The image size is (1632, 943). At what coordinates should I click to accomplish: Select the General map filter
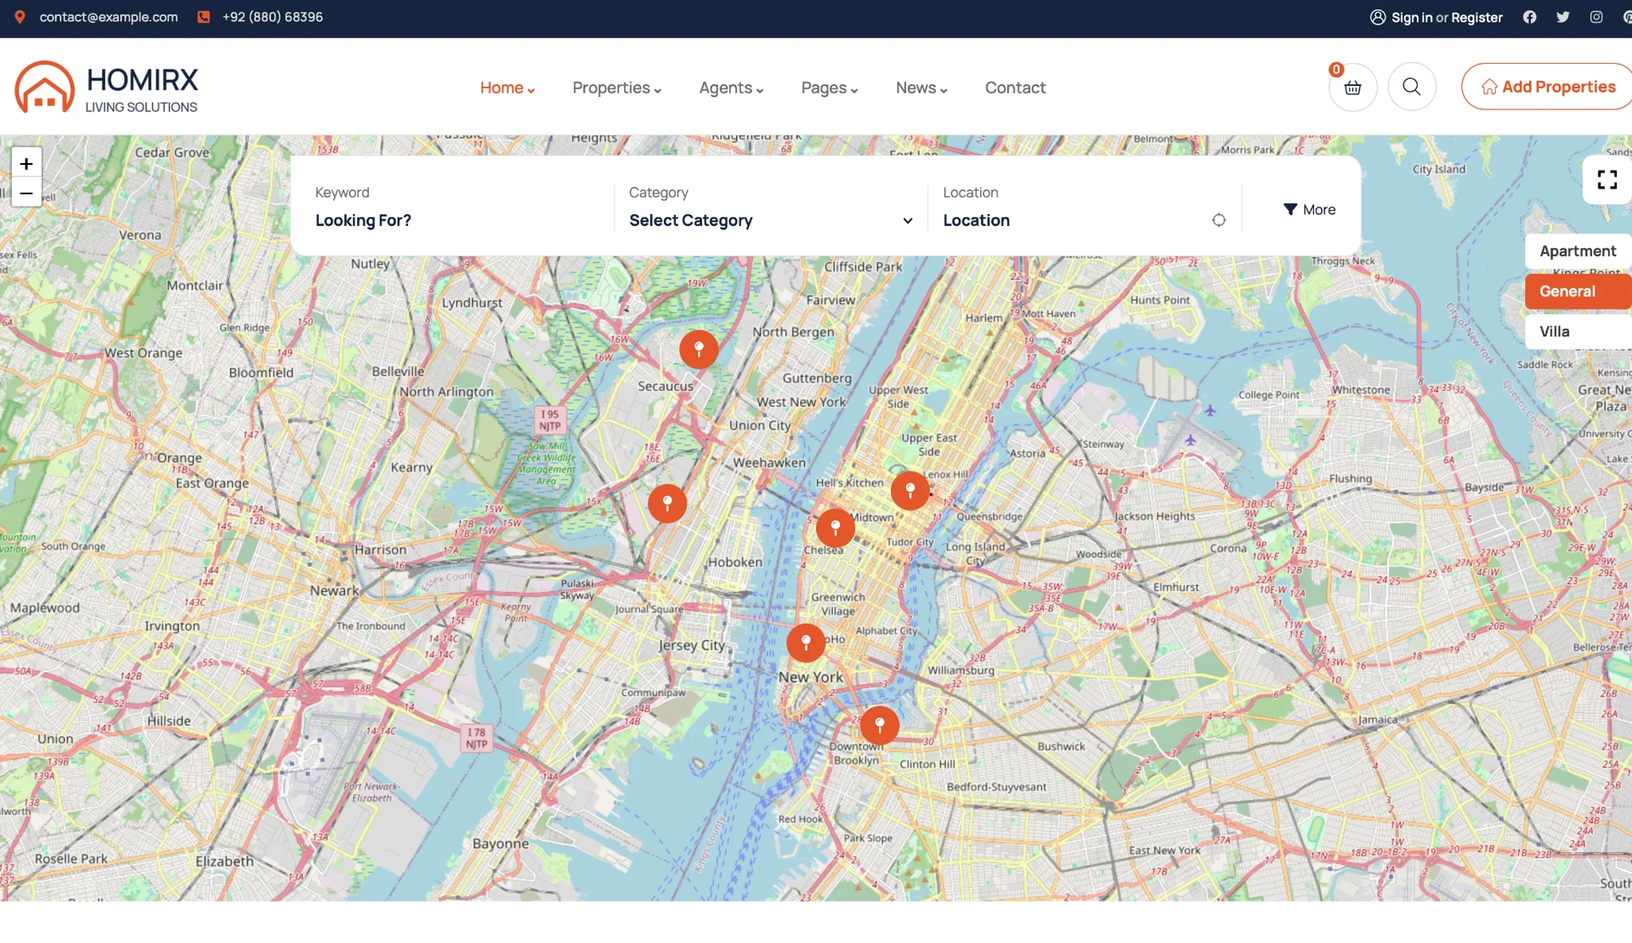tap(1567, 291)
